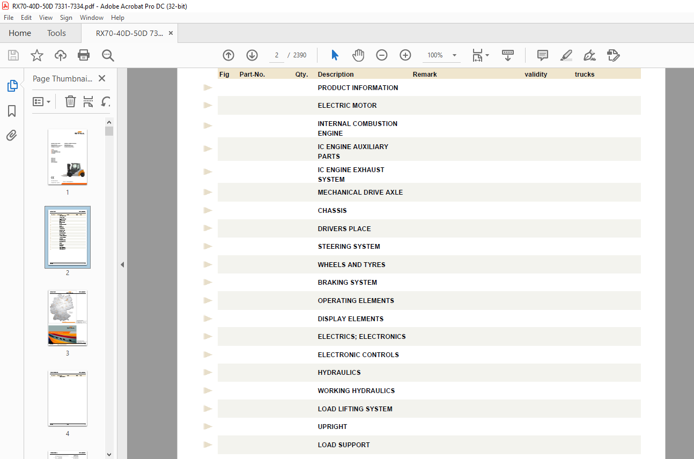Open the View menu
The width and height of the screenshot is (694, 459).
point(46,18)
